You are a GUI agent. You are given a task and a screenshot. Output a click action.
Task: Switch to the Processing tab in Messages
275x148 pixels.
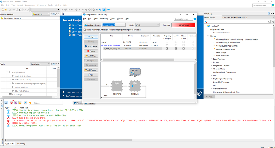click(x=21, y=144)
